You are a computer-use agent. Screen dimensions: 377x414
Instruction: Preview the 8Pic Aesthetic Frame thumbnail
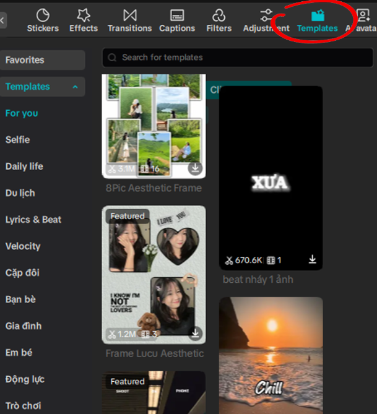coord(154,126)
